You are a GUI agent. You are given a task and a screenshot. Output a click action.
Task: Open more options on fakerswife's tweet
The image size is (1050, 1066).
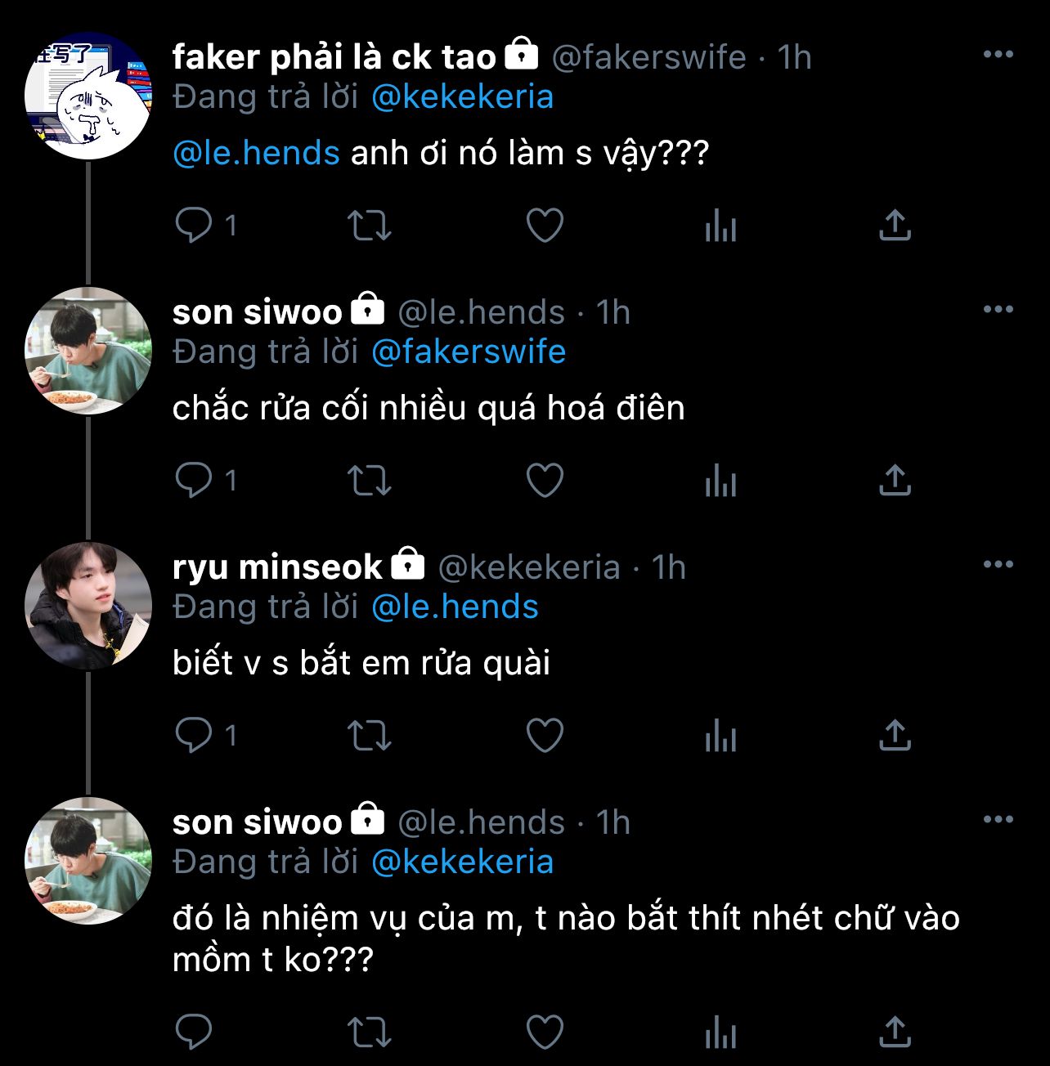(998, 55)
